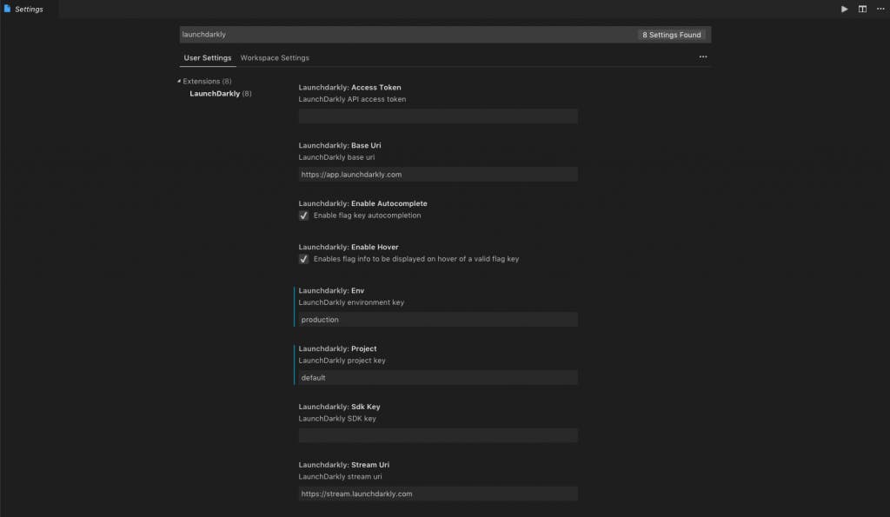Click 'LaunchDarkly project key' description

pos(342,361)
